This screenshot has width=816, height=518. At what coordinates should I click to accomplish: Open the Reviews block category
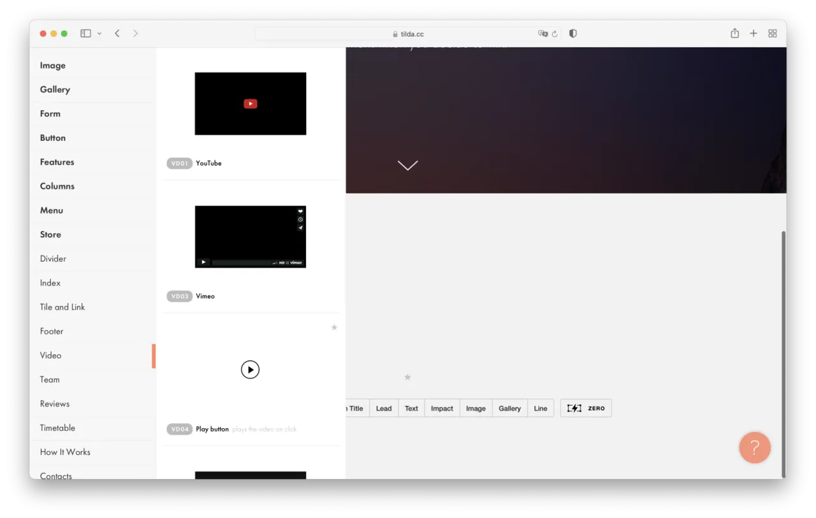[x=92, y=405]
